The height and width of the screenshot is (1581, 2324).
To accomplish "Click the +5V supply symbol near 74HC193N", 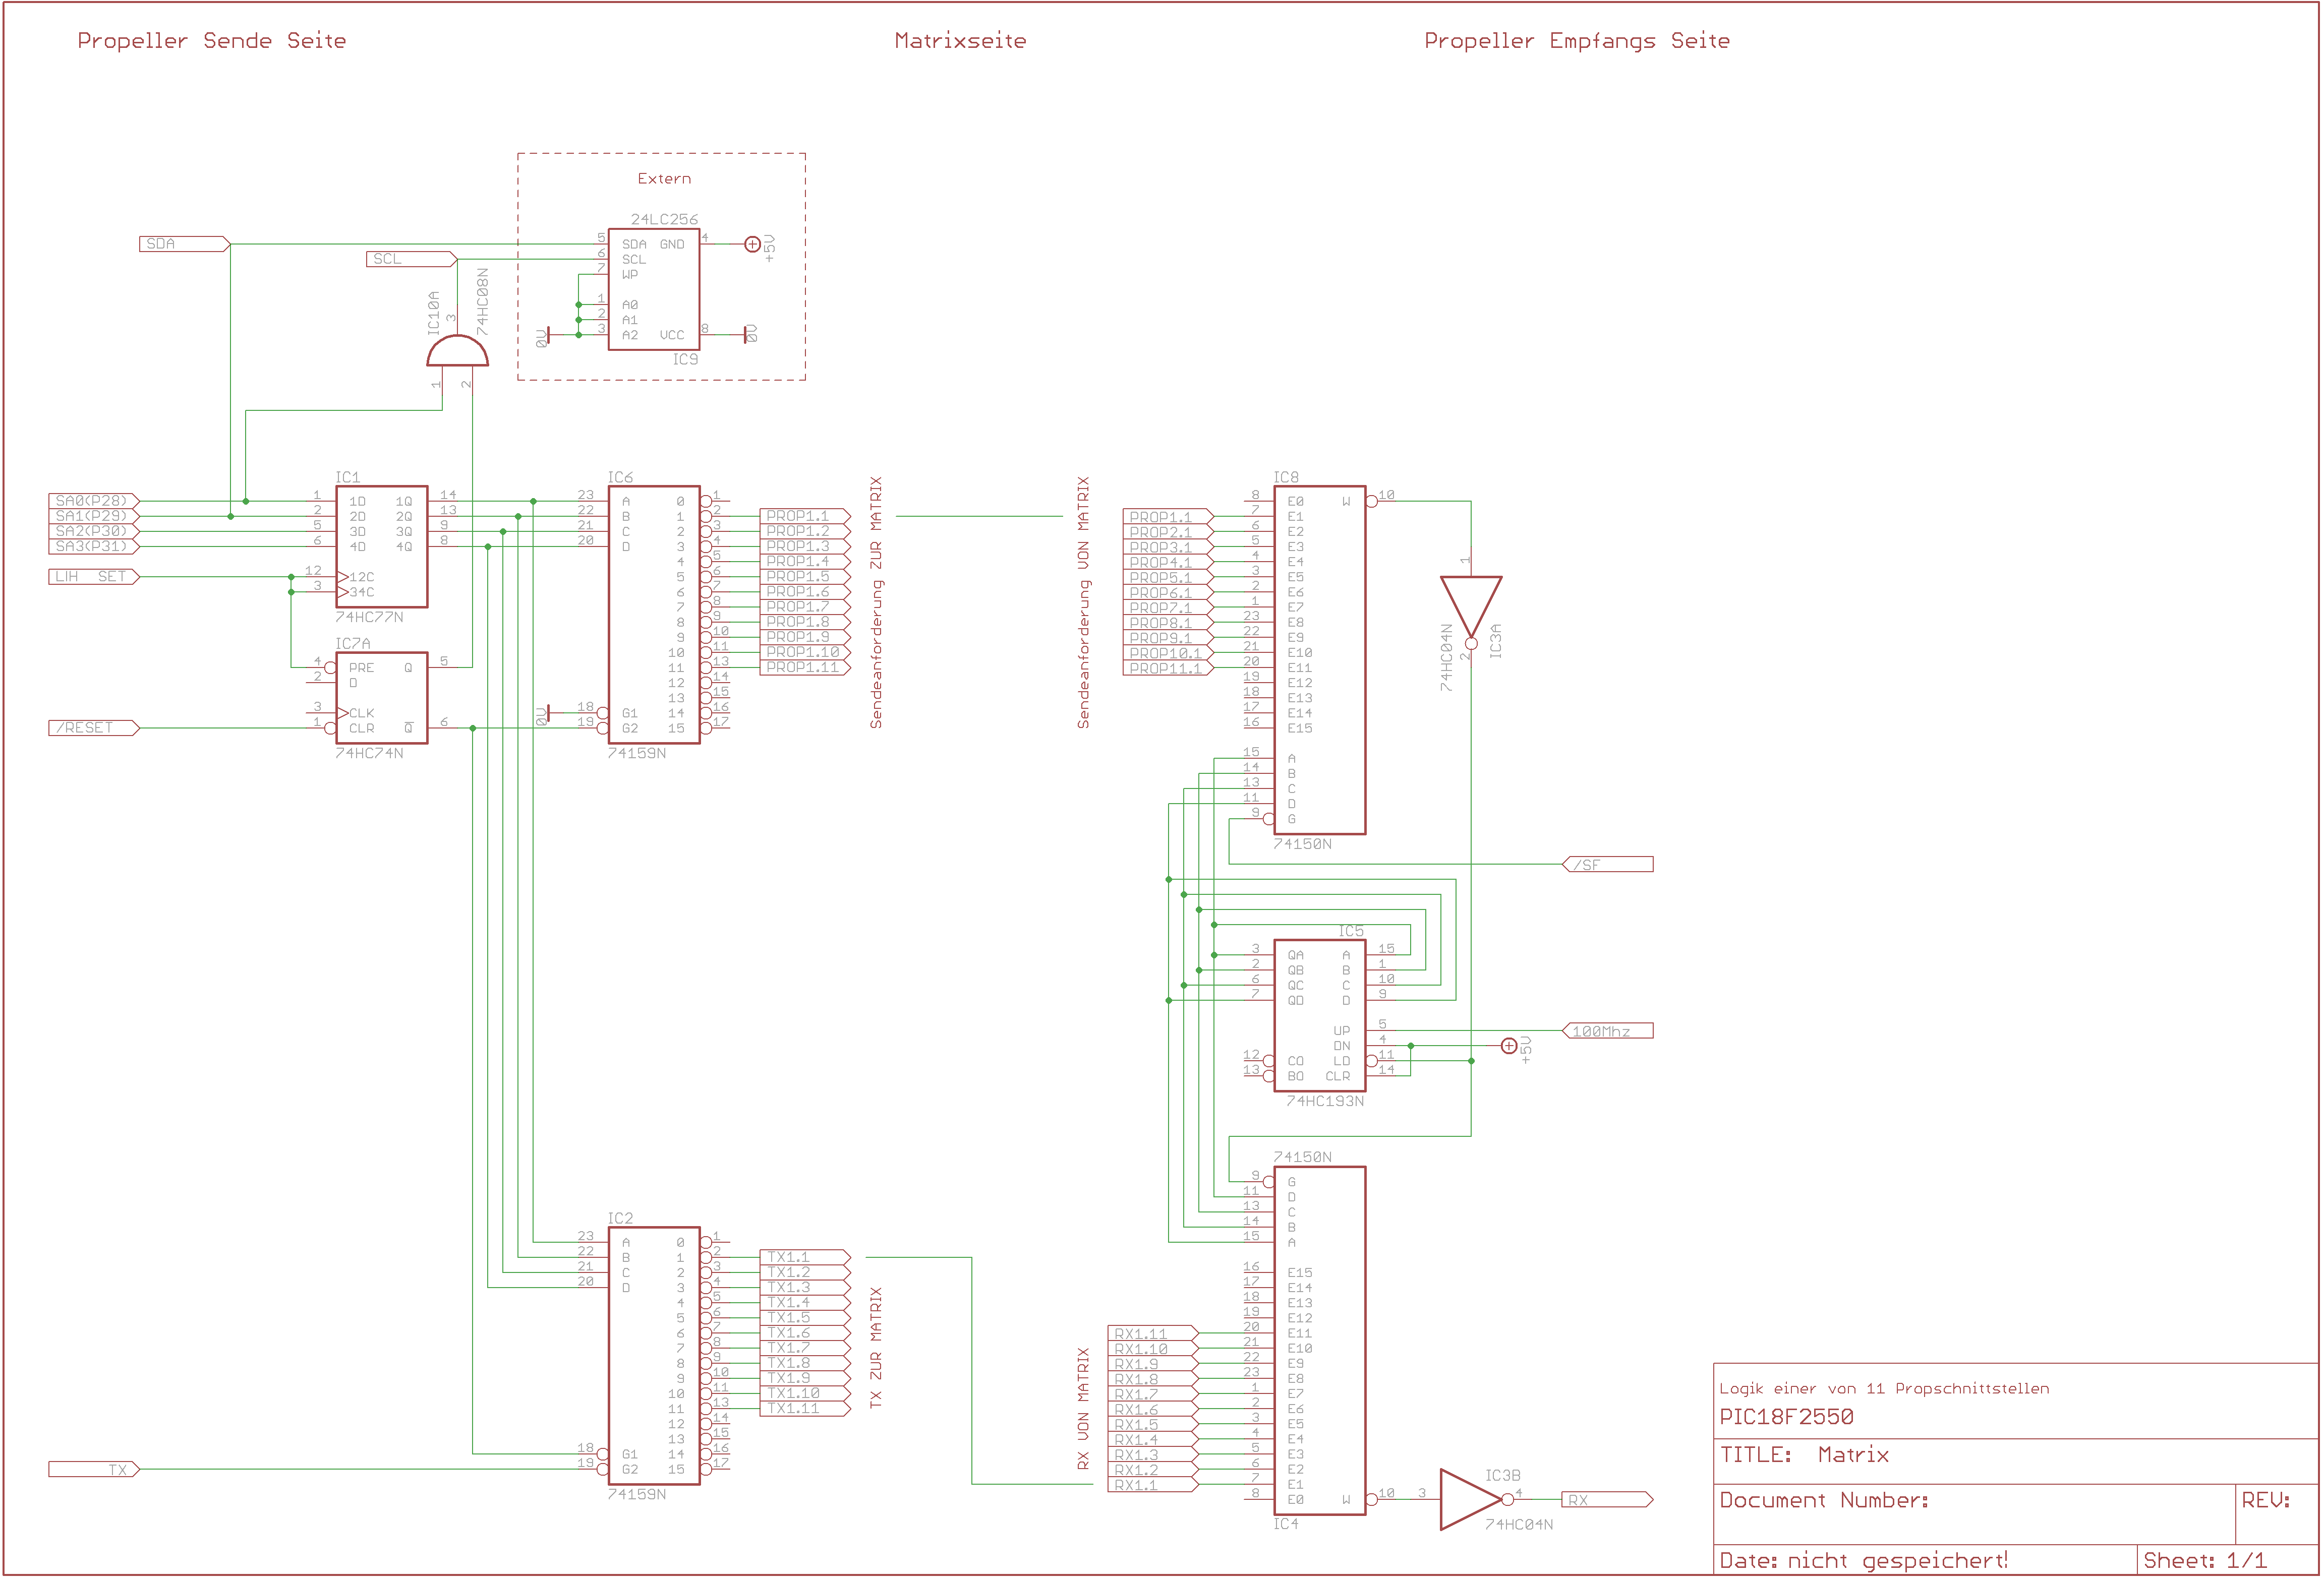I will (1509, 1045).
